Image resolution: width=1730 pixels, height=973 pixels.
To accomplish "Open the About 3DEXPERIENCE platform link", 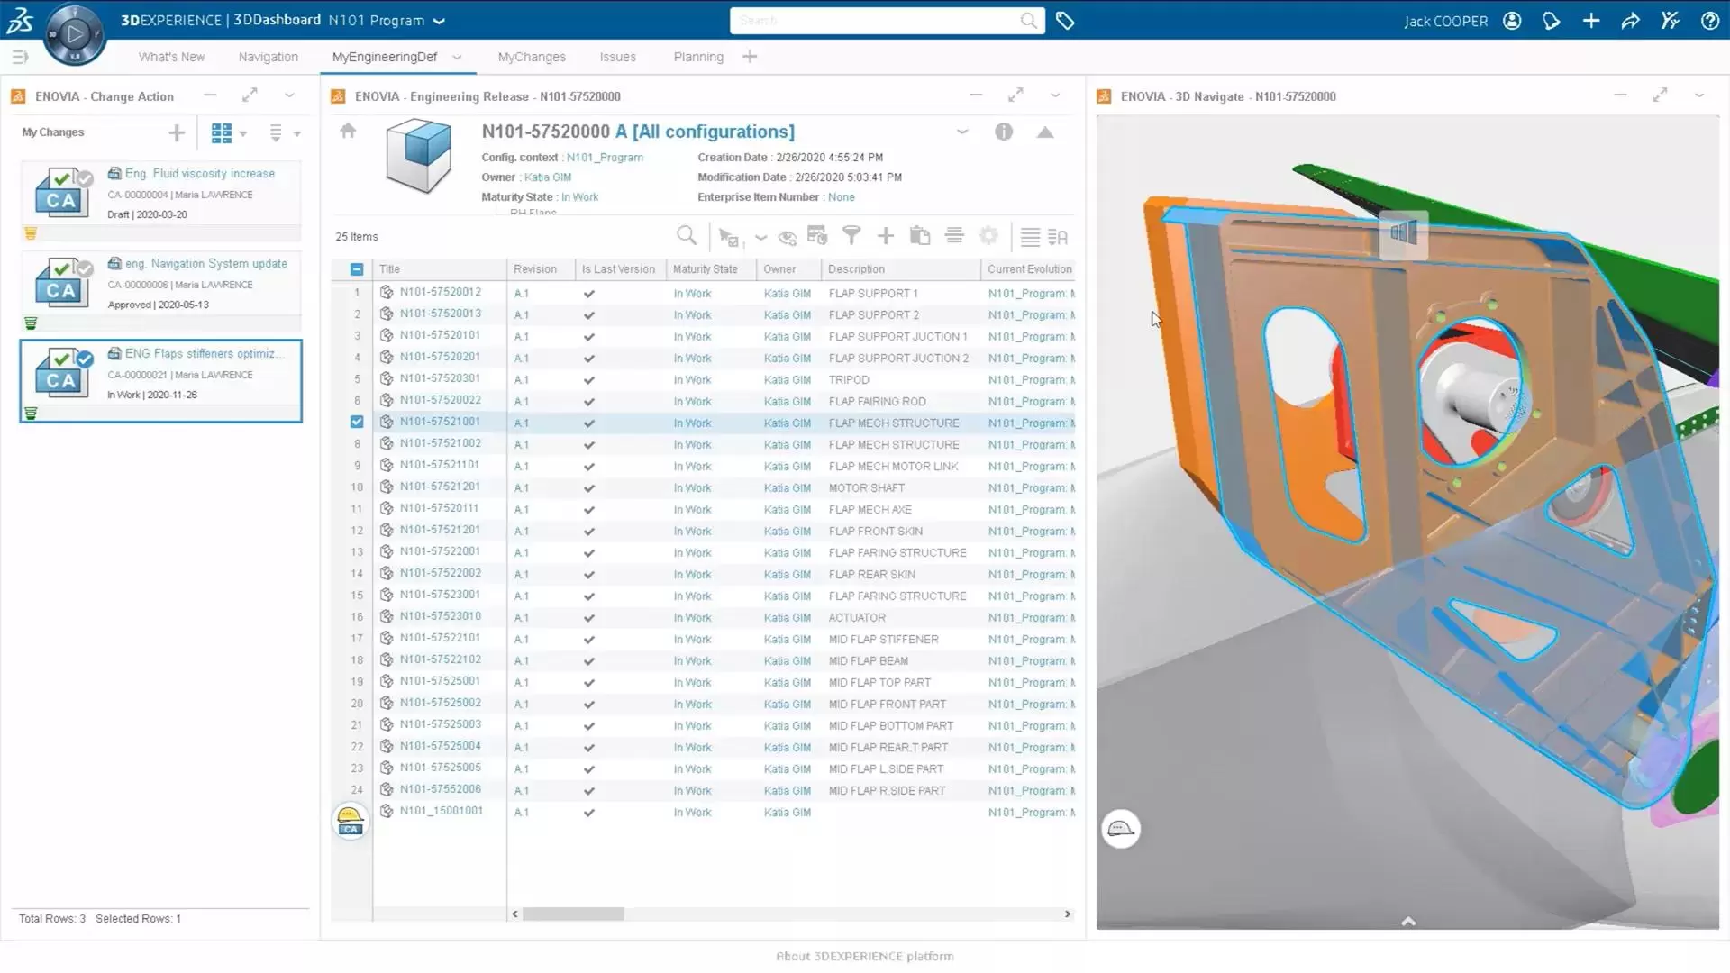I will point(865,957).
